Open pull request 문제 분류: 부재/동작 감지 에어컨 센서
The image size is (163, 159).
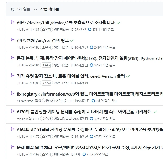(90, 58)
